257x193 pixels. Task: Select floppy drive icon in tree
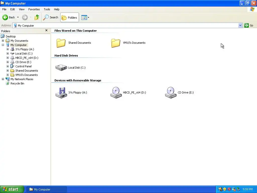(x=12, y=49)
